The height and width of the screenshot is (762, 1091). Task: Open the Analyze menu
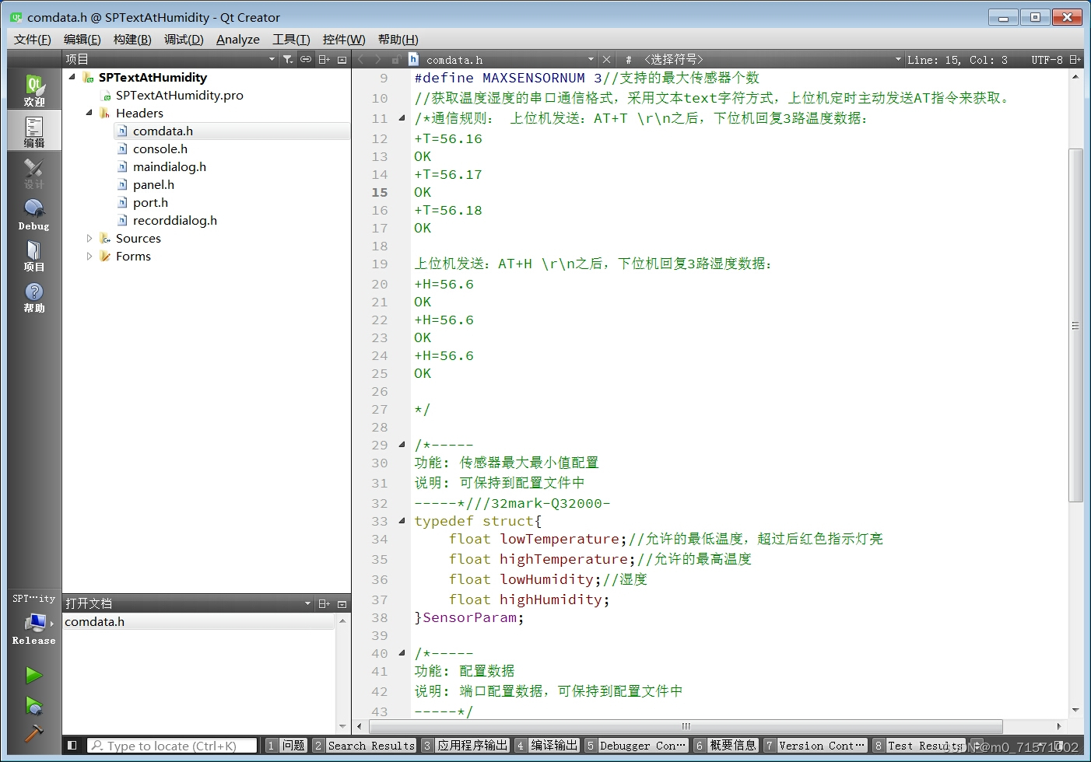(238, 39)
